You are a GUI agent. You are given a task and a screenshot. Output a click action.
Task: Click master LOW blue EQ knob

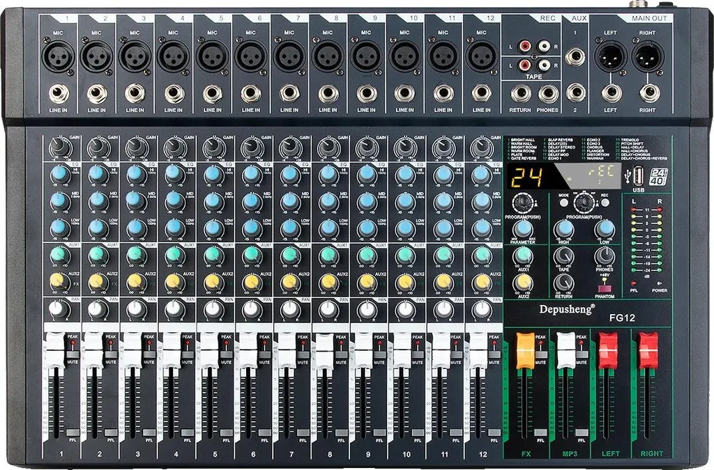click(x=605, y=229)
